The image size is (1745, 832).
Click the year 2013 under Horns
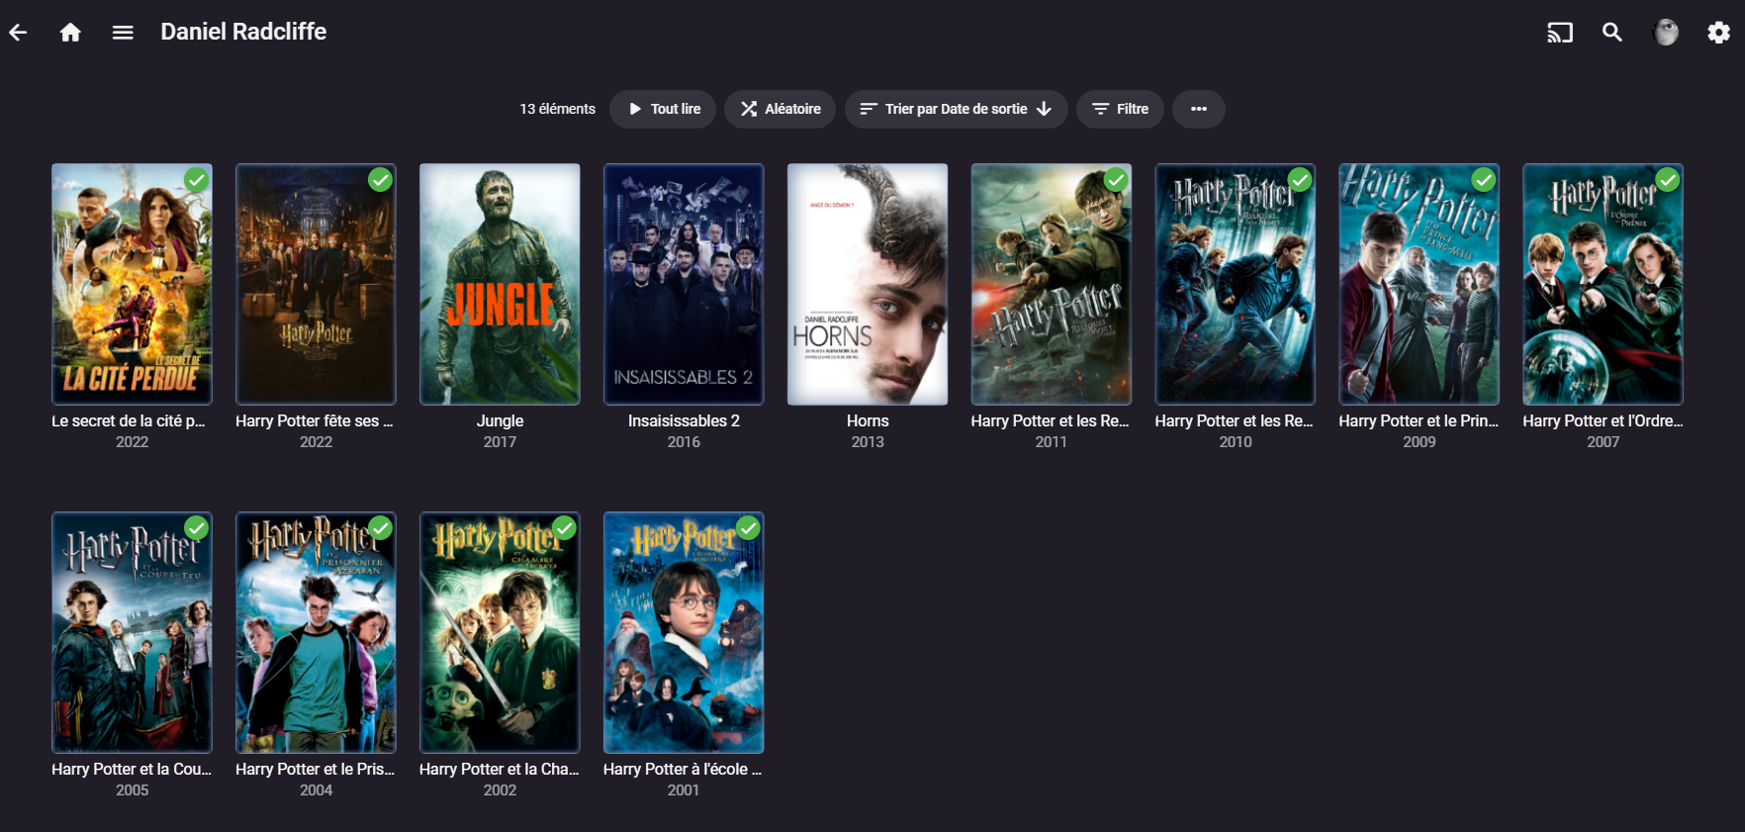tap(868, 442)
